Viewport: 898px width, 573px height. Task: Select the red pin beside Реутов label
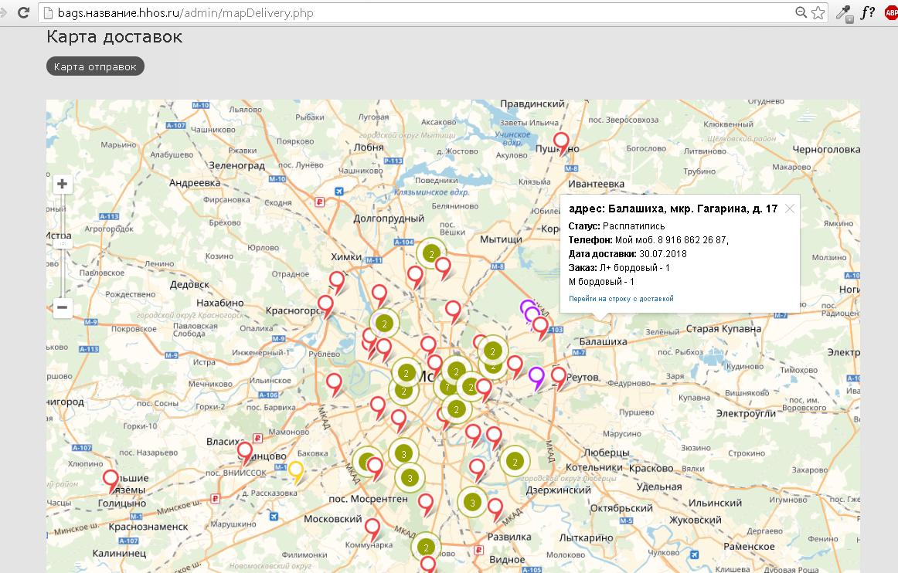click(x=559, y=377)
